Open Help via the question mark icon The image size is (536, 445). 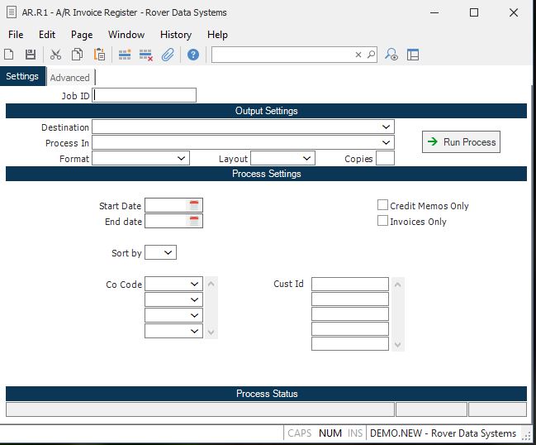pyautogui.click(x=193, y=55)
